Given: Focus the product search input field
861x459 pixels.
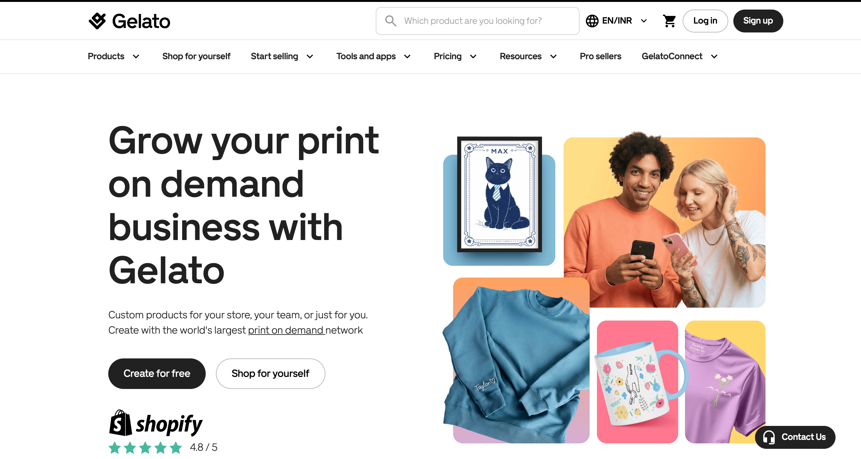Looking at the screenshot, I should 477,21.
